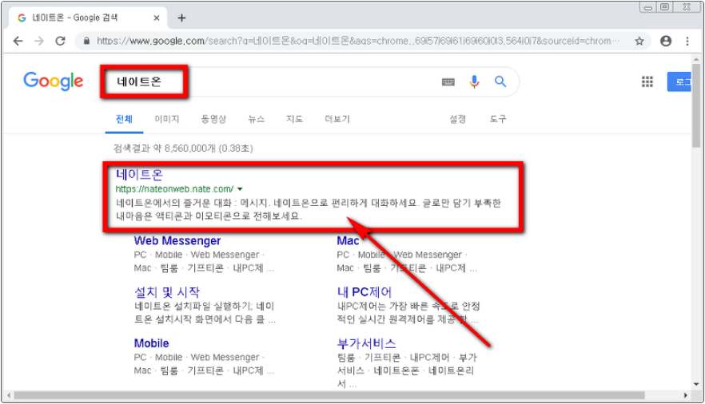The width and height of the screenshot is (705, 404).
Task: Open the 내 PC제어 sitelink
Action: (364, 292)
